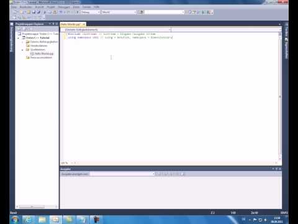The image size is (298, 224).
Task: Click the using namespace std line
Action: tap(120, 37)
